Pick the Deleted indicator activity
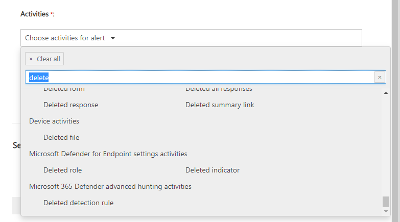Image resolution: width=400 pixels, height=222 pixels. [213, 170]
